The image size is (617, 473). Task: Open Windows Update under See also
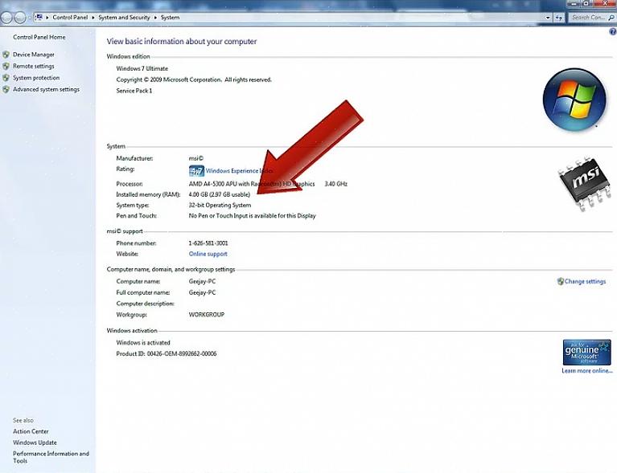pos(35,442)
